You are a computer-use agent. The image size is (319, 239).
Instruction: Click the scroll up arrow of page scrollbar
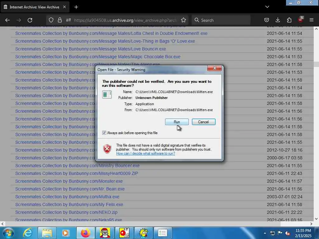click(x=316, y=29)
